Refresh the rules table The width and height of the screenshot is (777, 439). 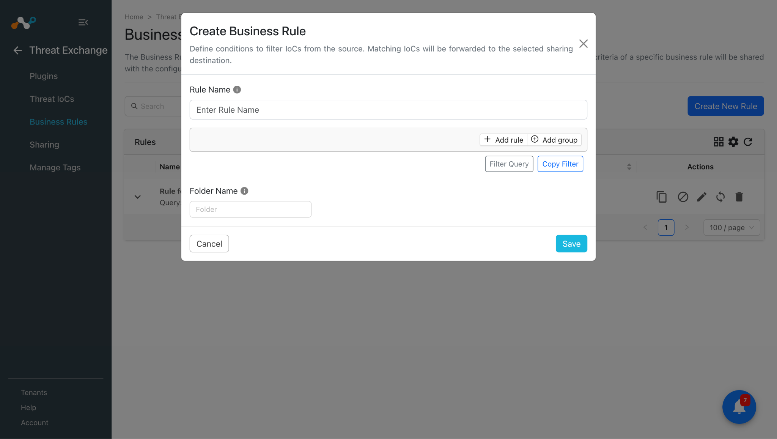[x=748, y=142]
